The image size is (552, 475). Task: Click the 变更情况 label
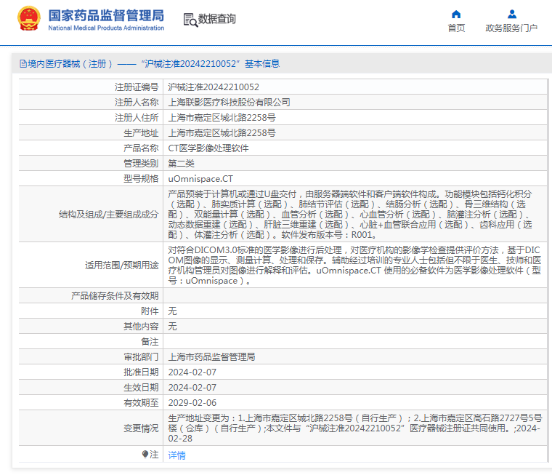coord(141,428)
